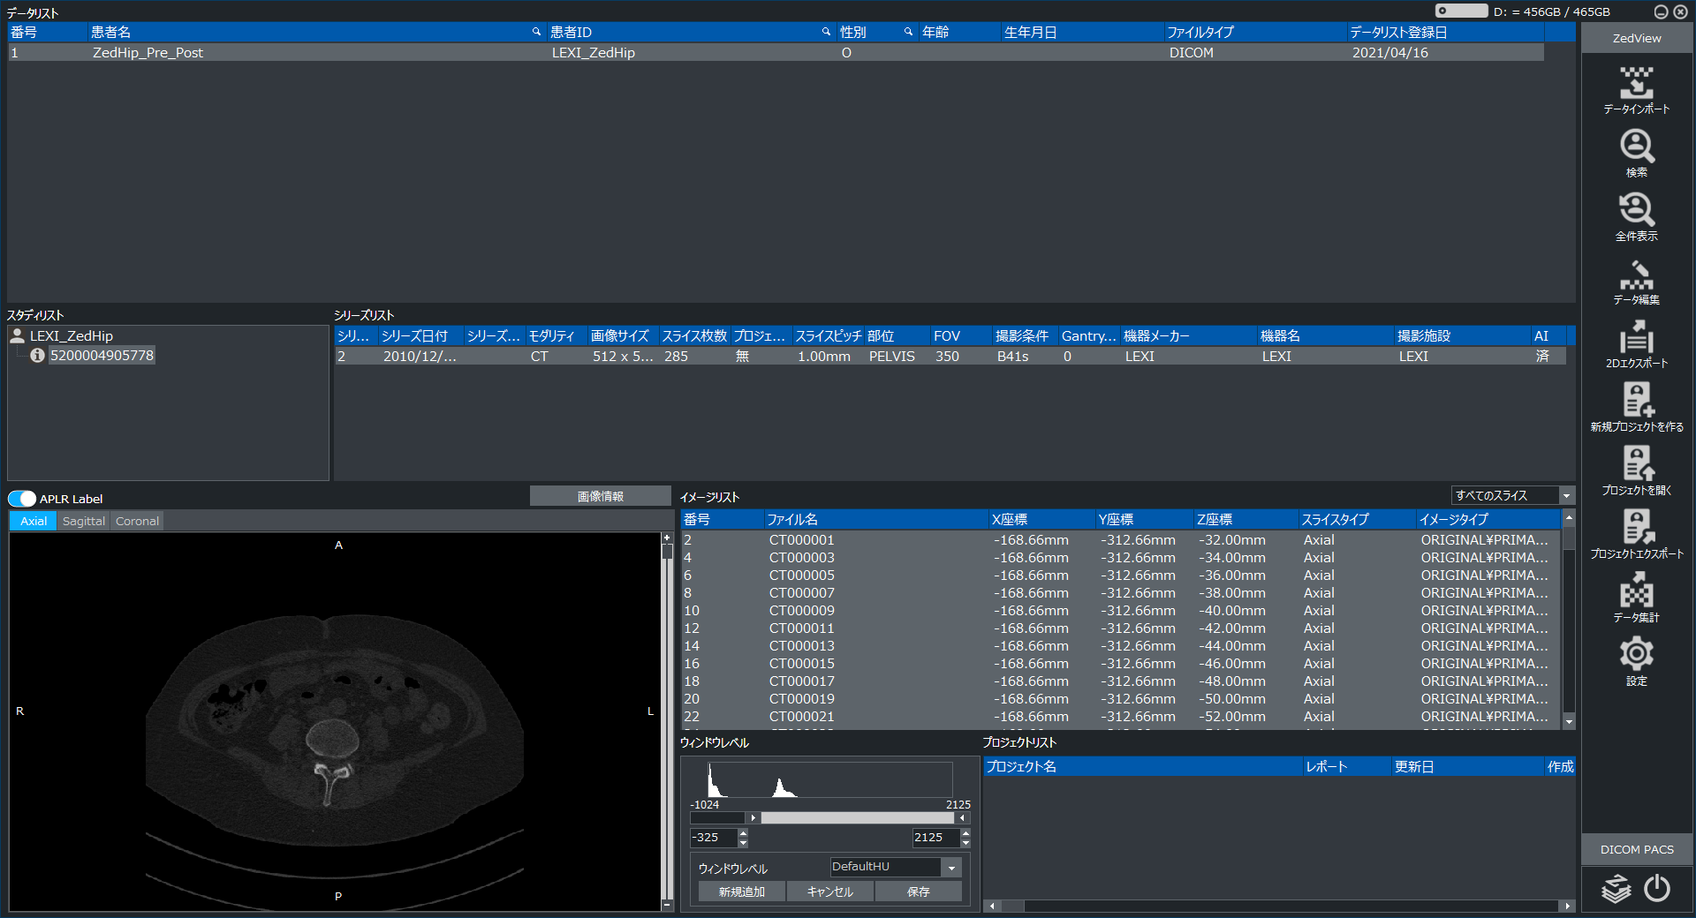The width and height of the screenshot is (1696, 918).
Task: Switch to the Sagittal view tab
Action: coord(84,522)
